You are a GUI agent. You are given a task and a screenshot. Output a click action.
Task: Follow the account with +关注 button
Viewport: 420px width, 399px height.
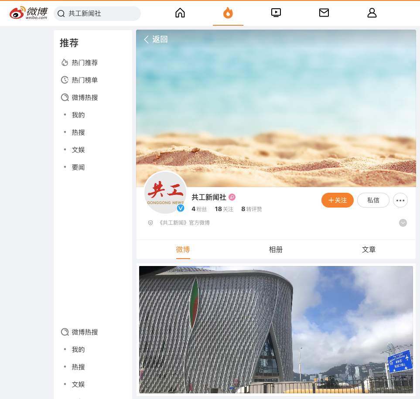[x=337, y=200]
